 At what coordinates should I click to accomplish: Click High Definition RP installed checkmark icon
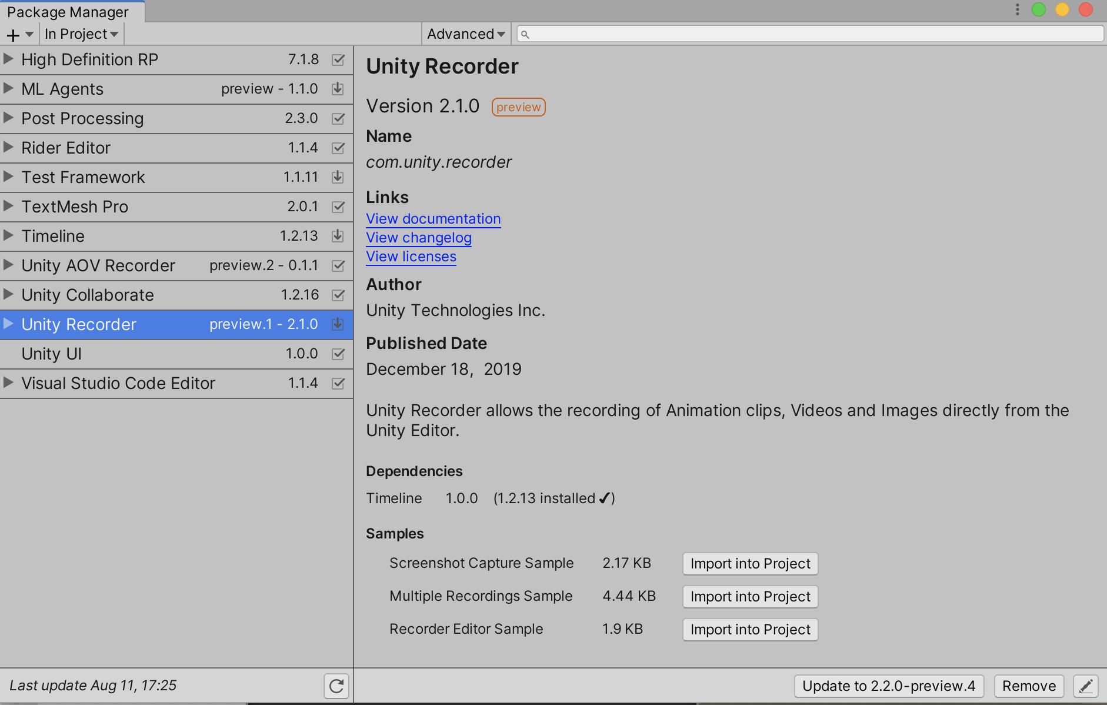[x=338, y=59]
